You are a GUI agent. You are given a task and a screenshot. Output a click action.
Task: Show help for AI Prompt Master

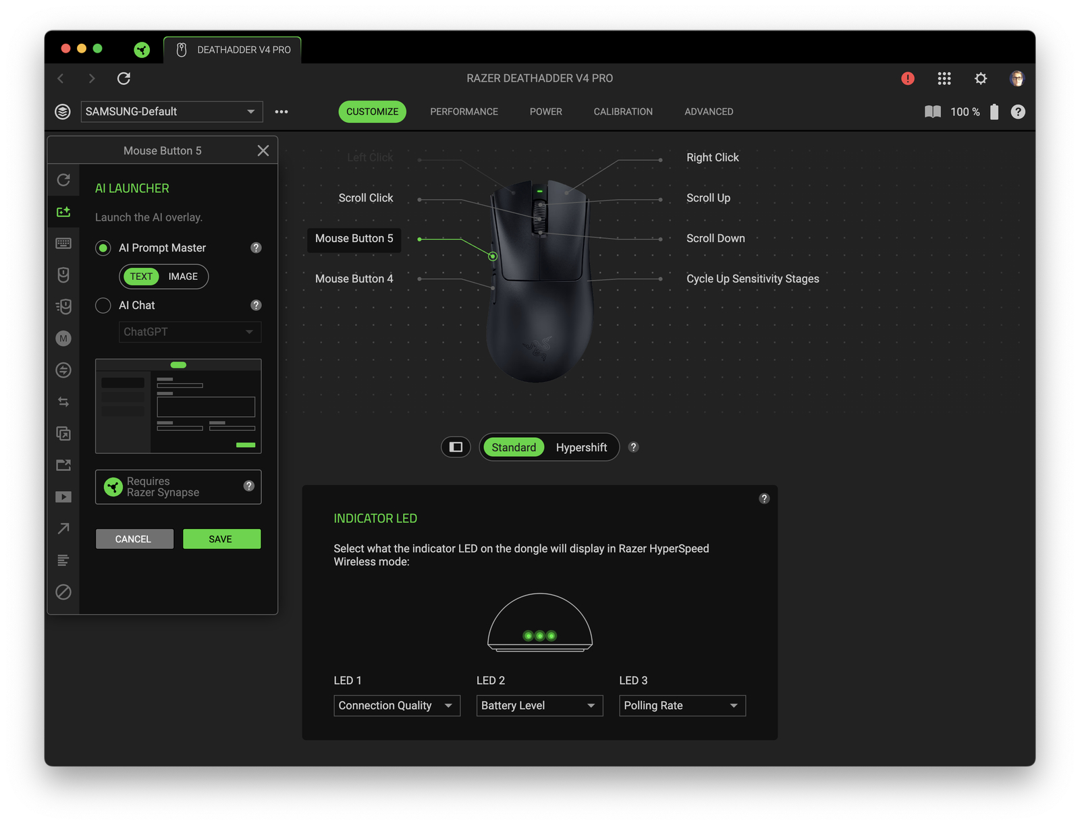pyautogui.click(x=256, y=248)
